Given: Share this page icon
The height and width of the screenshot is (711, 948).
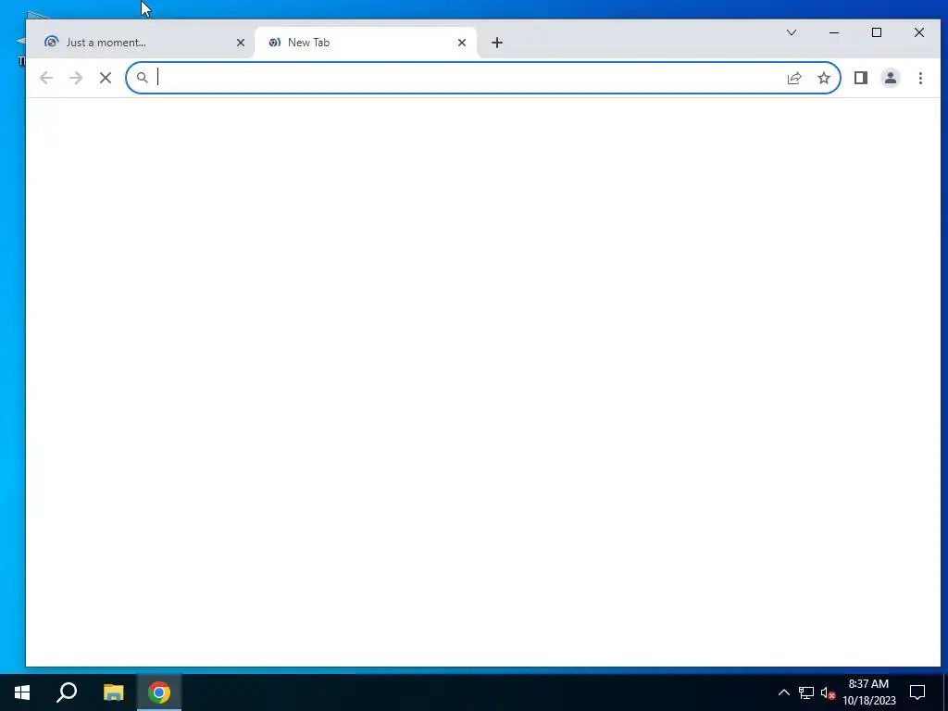Looking at the screenshot, I should (794, 78).
